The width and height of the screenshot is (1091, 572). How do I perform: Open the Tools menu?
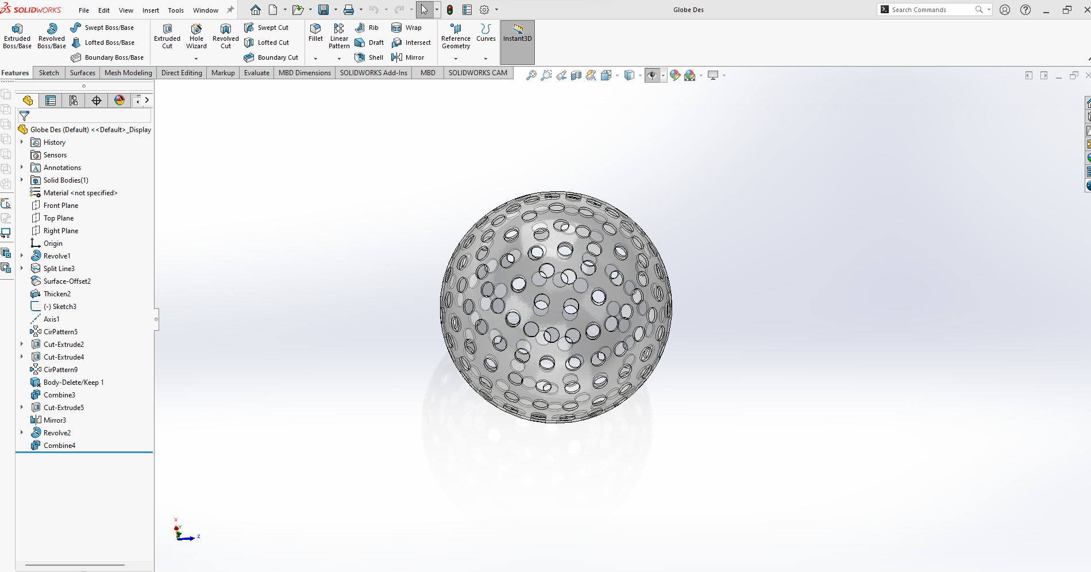[176, 10]
